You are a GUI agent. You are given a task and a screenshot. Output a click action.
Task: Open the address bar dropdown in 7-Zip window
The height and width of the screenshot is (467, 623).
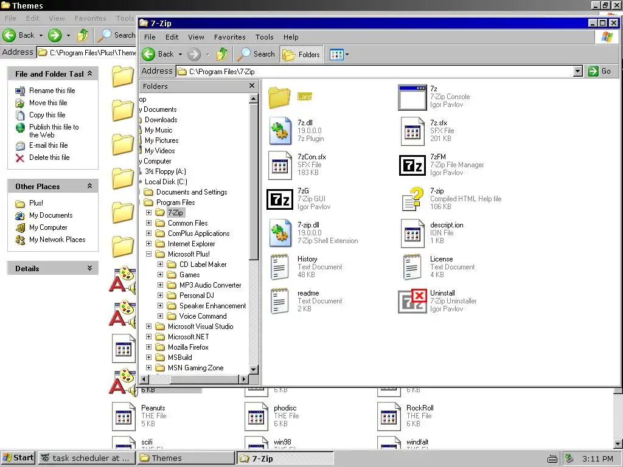(x=578, y=72)
